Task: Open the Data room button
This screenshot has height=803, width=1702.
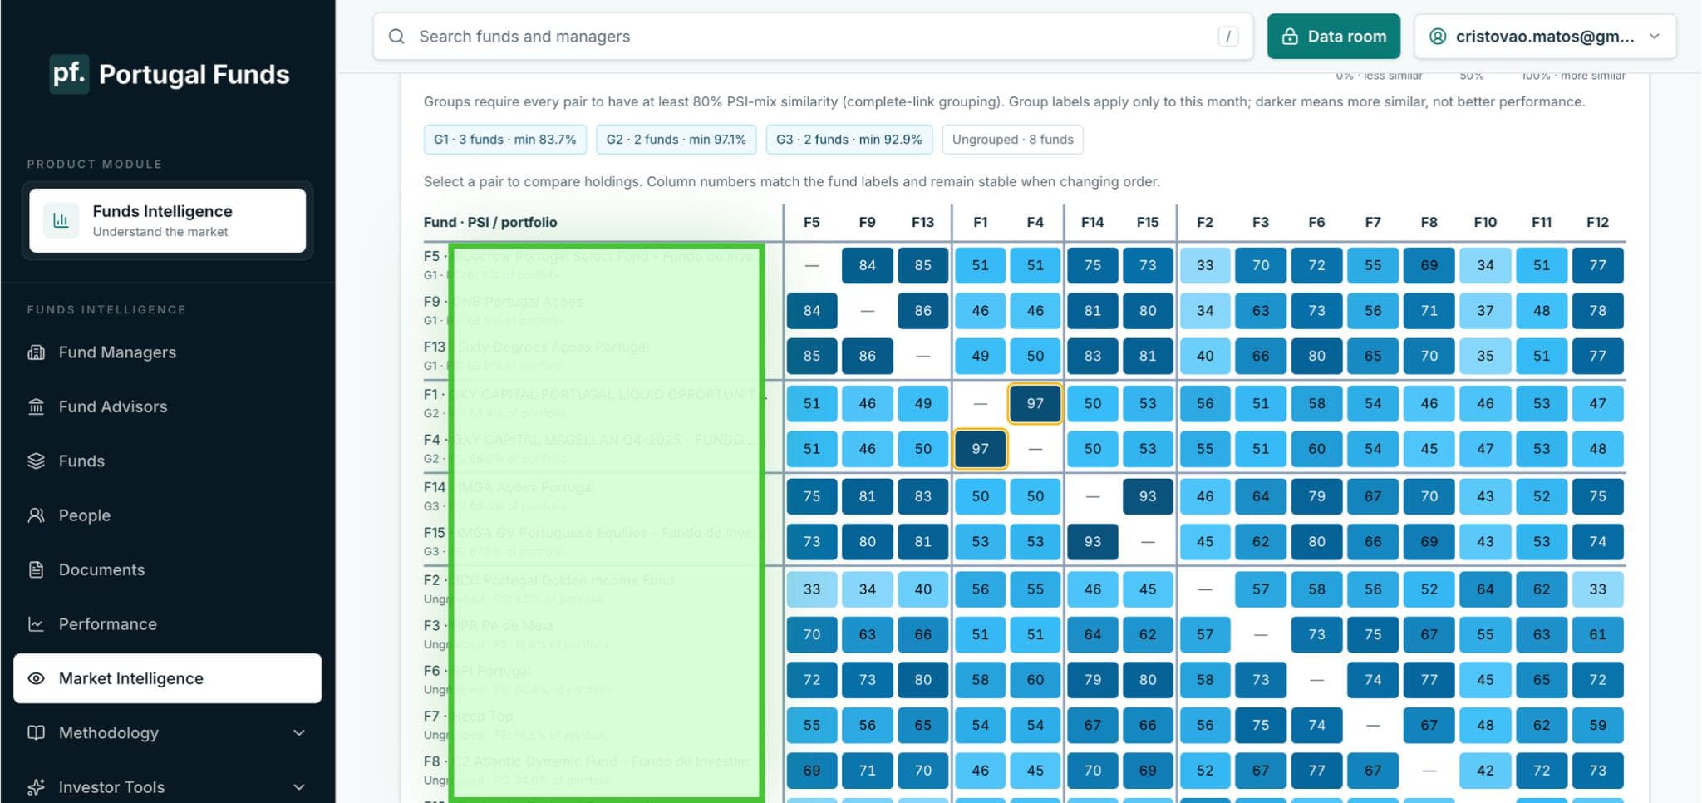Action: [x=1334, y=37]
